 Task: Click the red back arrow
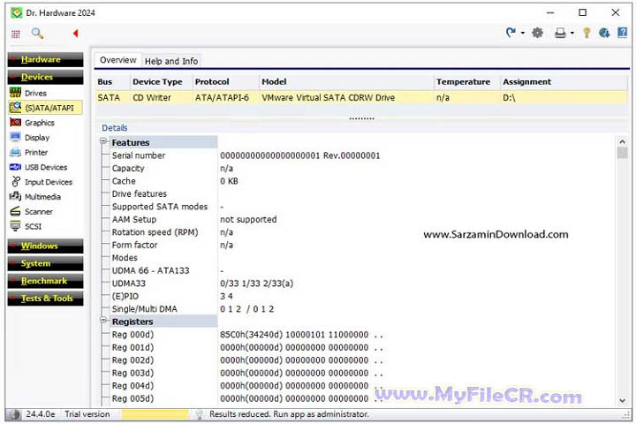pyautogui.click(x=75, y=34)
